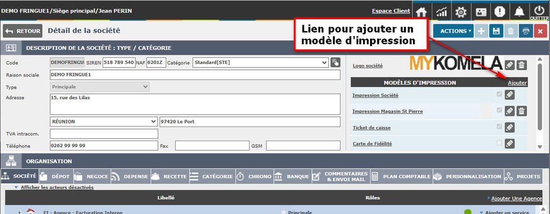This screenshot has height=214, width=550.
Task: Switch to the DÉPOT tab
Action: point(55,176)
